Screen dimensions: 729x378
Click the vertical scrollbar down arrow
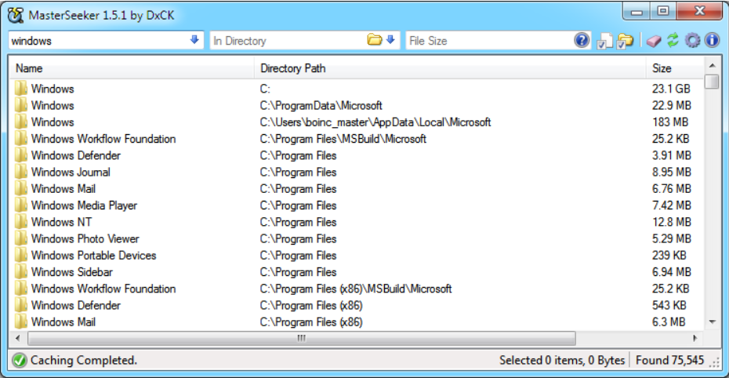pyautogui.click(x=712, y=322)
